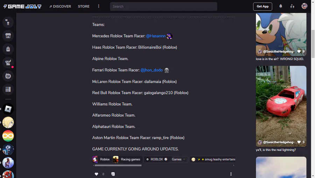Click the page vertical scrollbar

313,44
